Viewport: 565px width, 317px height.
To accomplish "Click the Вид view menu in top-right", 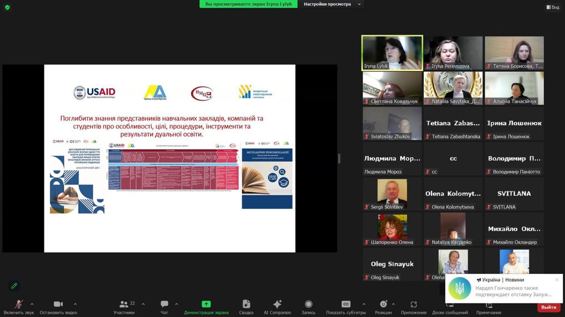I will 553,7.
